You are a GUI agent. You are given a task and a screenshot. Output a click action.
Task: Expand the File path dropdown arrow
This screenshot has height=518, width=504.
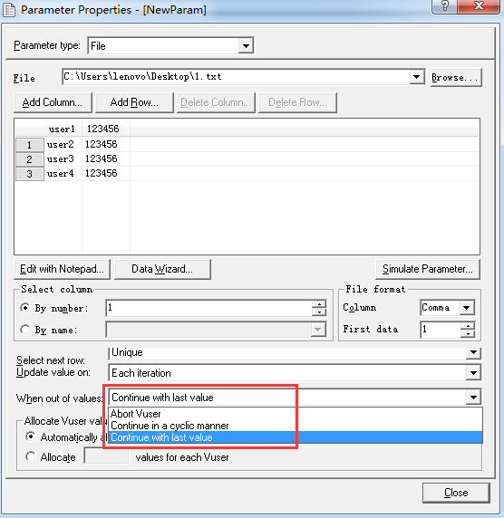[x=417, y=77]
